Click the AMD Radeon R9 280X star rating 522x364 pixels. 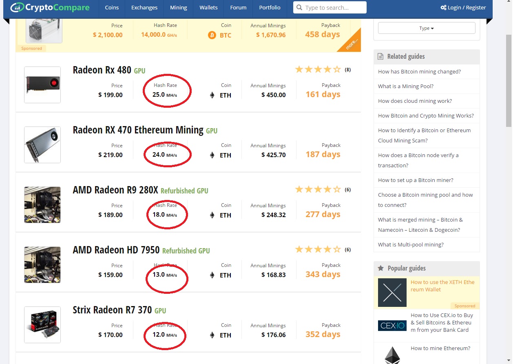(318, 189)
